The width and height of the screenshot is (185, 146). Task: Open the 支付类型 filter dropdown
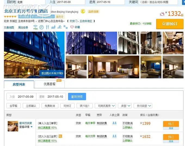click(143, 106)
